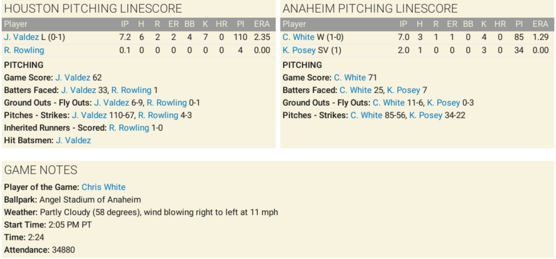The image size is (556, 259).
Task: Open R. Rowling in Pitches - Strikes line
Action: point(158,115)
